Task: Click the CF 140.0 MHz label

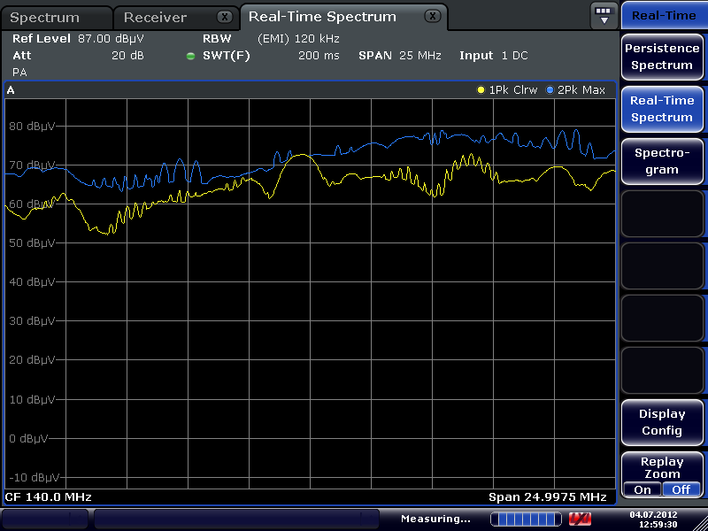Action: (49, 497)
